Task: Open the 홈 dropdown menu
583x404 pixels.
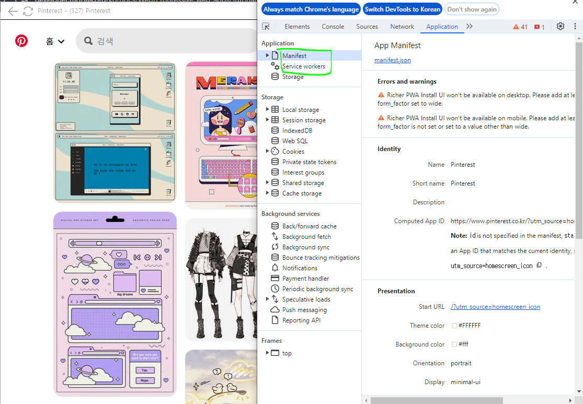Action: click(55, 41)
